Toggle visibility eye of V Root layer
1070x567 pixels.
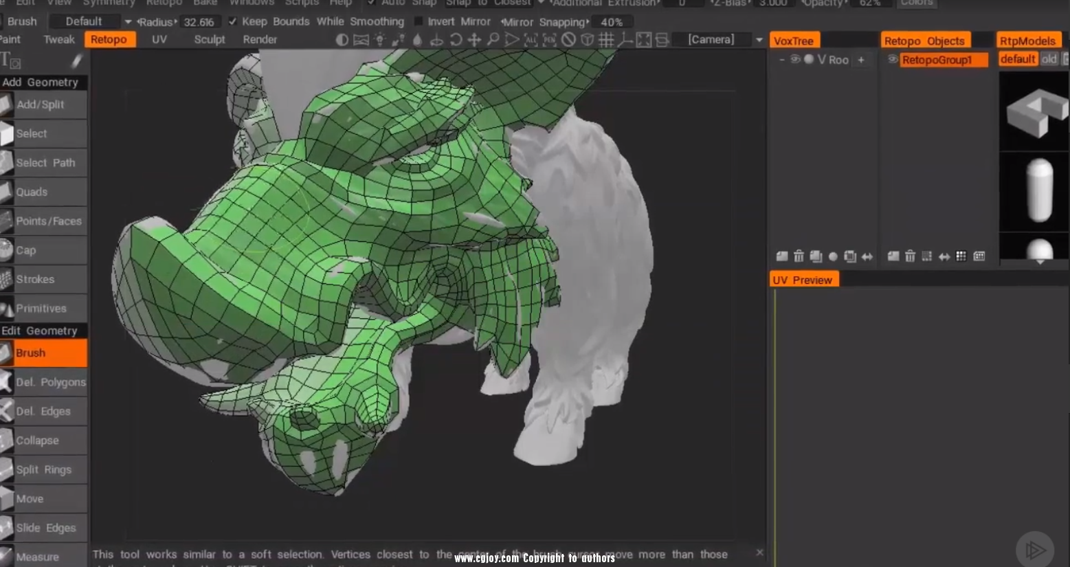tap(795, 59)
